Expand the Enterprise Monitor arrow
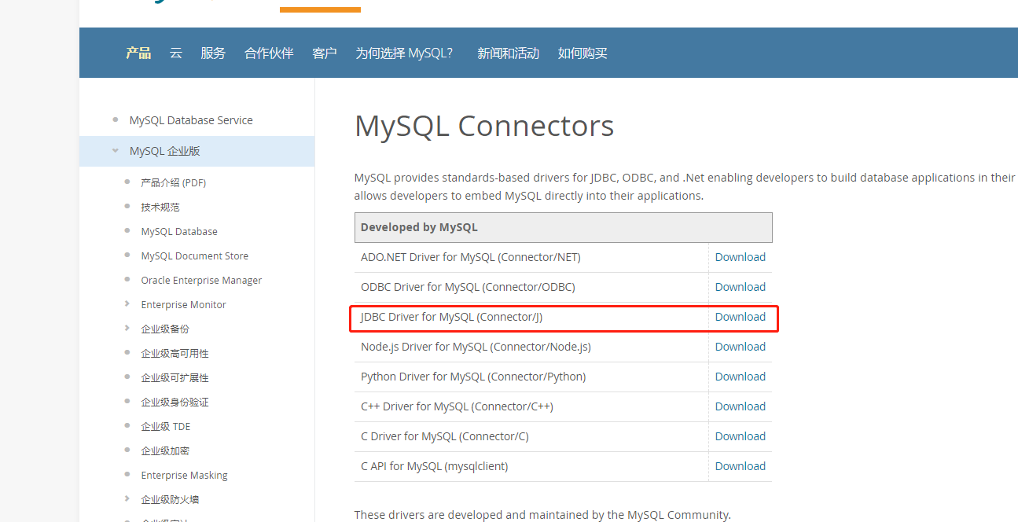The height and width of the screenshot is (522, 1018). tap(127, 304)
